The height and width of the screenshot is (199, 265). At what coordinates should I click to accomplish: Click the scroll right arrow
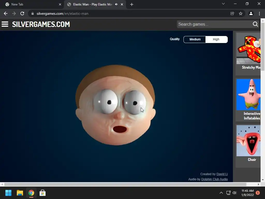coord(259,184)
